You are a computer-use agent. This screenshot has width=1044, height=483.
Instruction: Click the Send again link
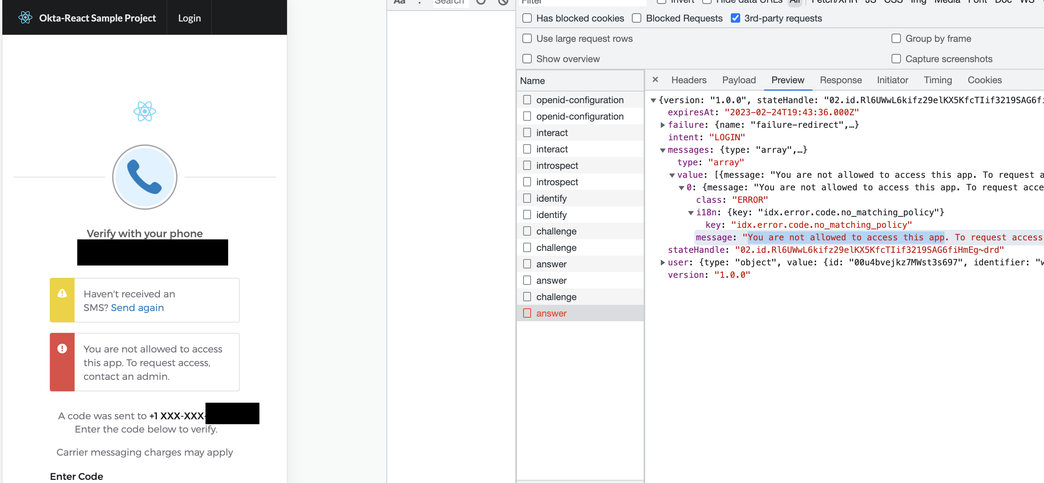137,308
